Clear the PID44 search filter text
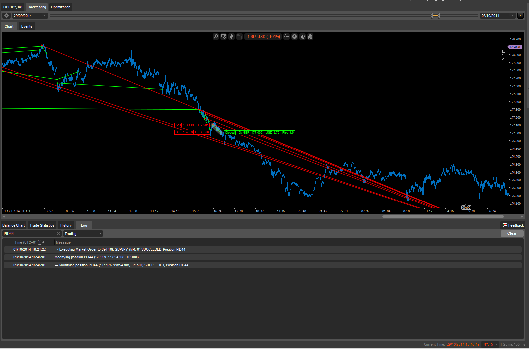Screen dimensions: 529x349 pos(59,234)
